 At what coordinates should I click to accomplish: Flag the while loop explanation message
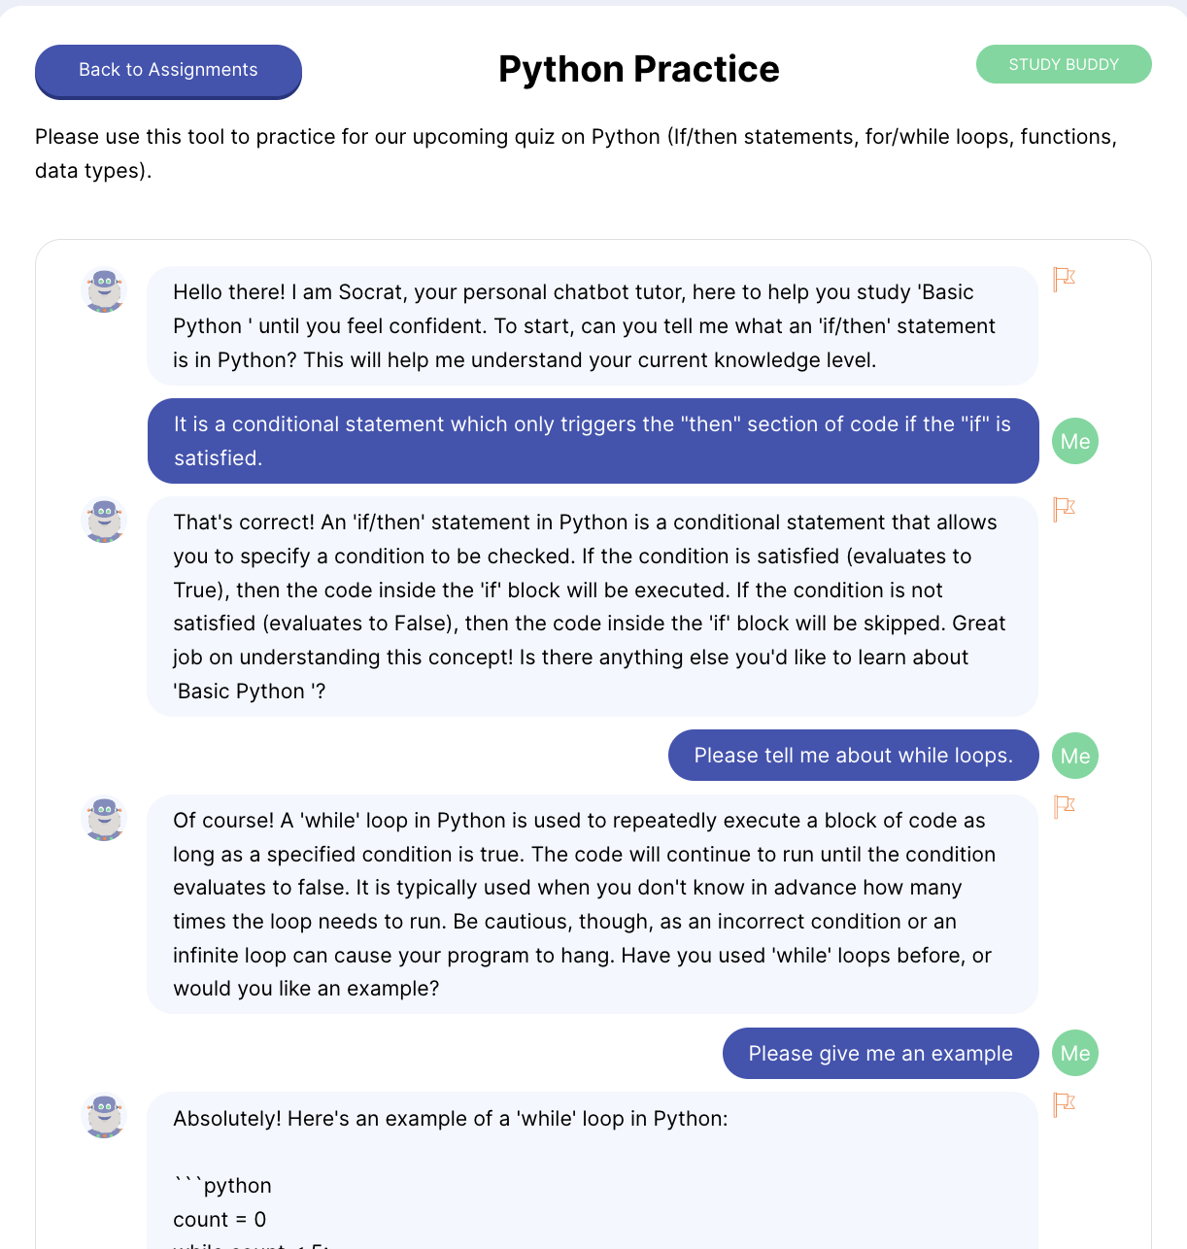(x=1065, y=807)
